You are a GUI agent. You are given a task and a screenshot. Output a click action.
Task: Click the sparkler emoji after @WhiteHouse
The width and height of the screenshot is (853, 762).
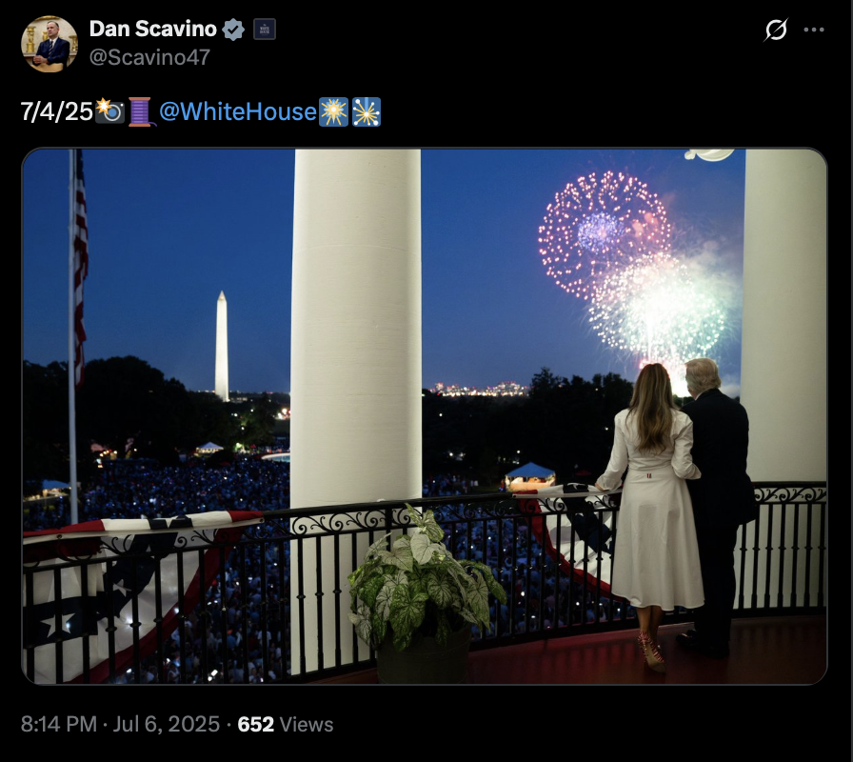(x=333, y=111)
